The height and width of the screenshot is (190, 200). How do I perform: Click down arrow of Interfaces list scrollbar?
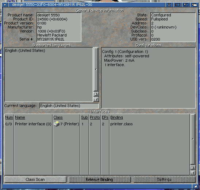pyautogui.click(x=193, y=172)
